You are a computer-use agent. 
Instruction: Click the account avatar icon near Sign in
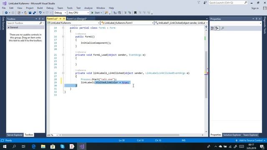[x=264, y=8]
